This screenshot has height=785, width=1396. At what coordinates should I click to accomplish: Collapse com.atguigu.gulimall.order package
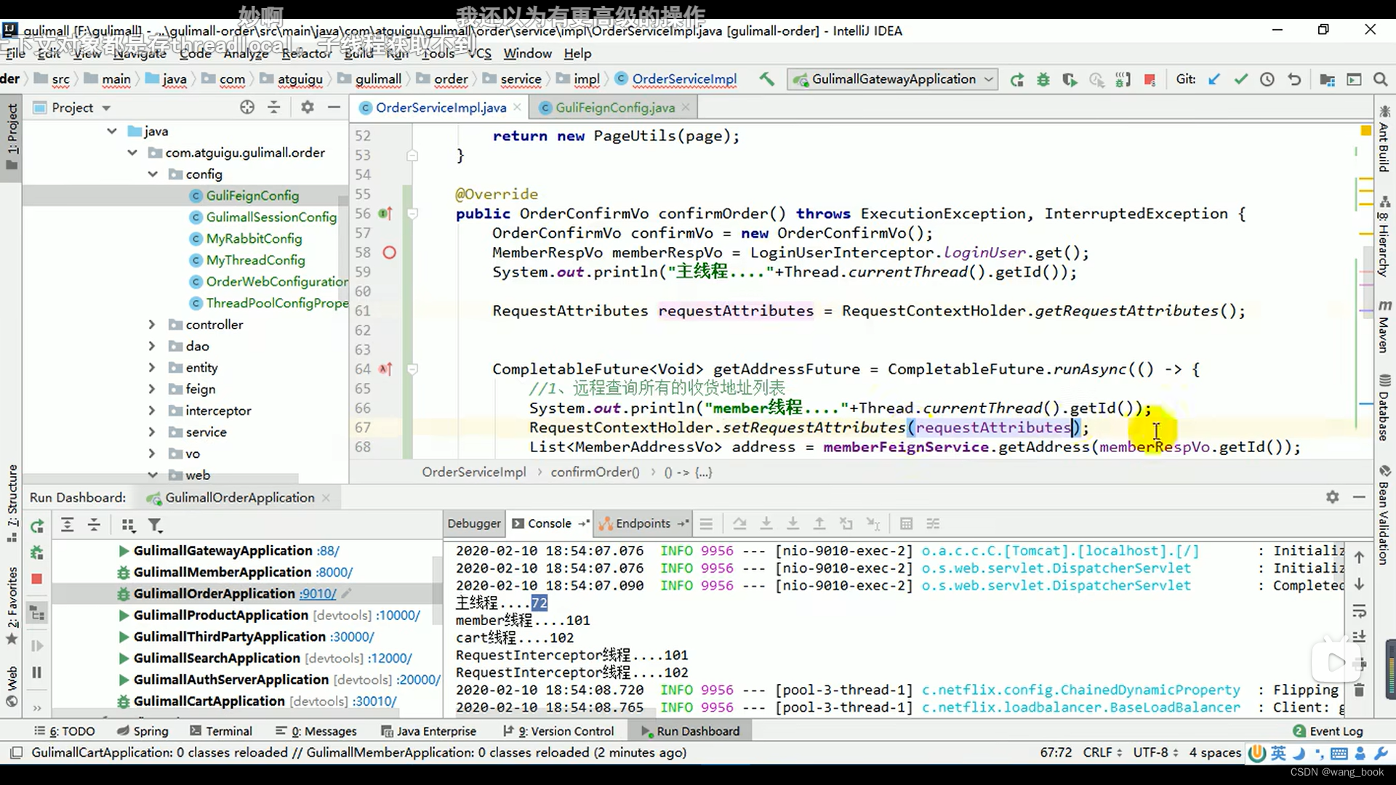point(132,153)
